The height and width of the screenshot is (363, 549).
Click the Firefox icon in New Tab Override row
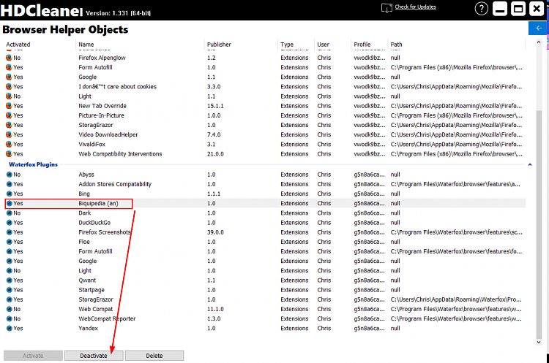pyautogui.click(x=9, y=105)
